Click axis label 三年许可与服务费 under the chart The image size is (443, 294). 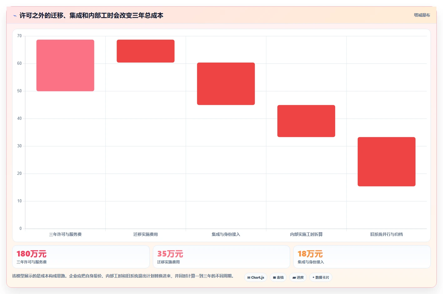click(65, 234)
